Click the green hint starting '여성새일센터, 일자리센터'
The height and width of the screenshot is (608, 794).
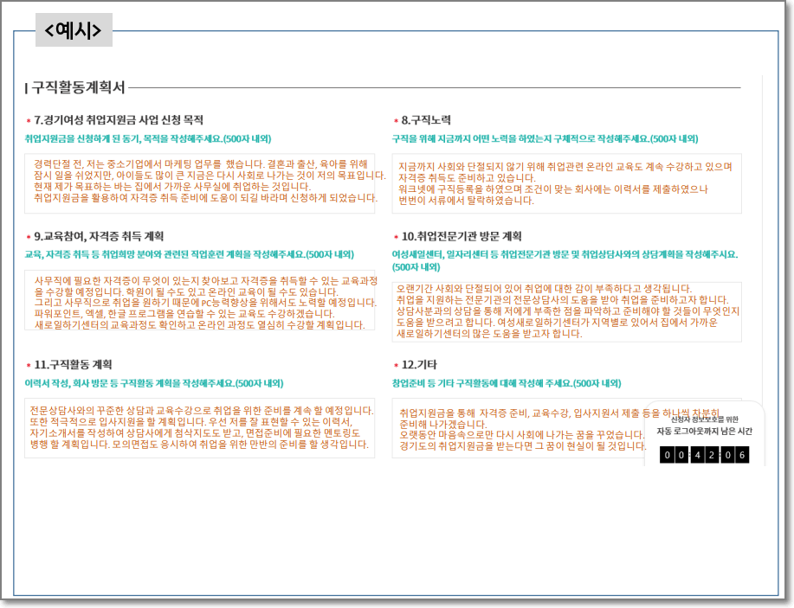pyautogui.click(x=565, y=260)
